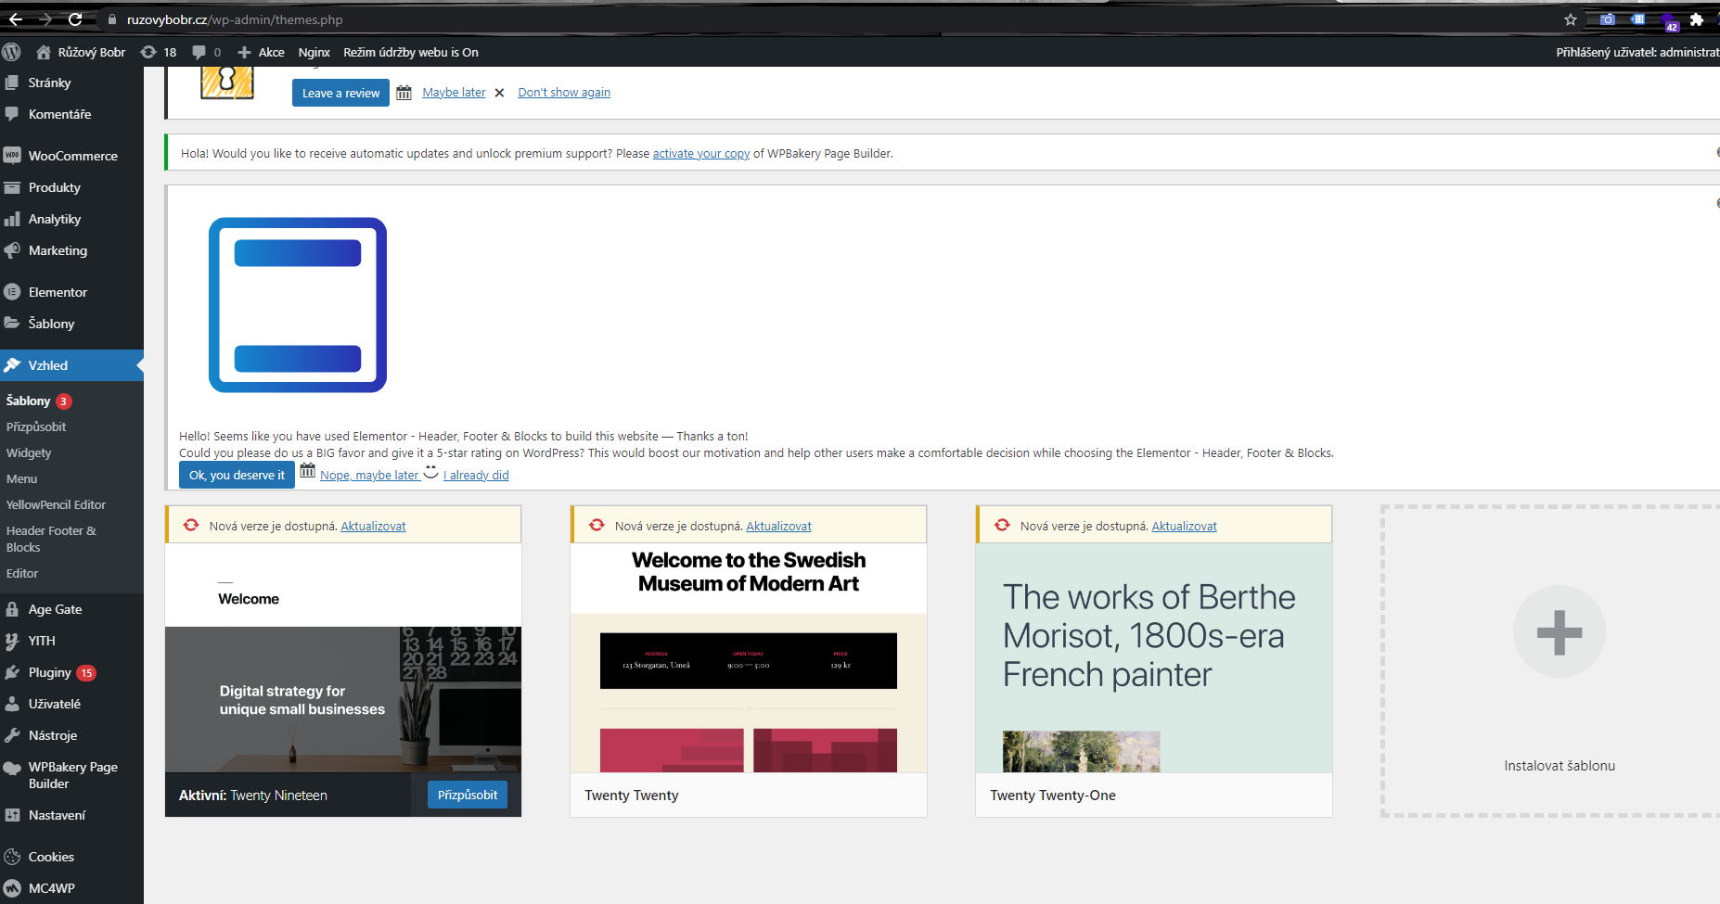
Task: Click the Age Gate lock icon
Action: (12, 609)
